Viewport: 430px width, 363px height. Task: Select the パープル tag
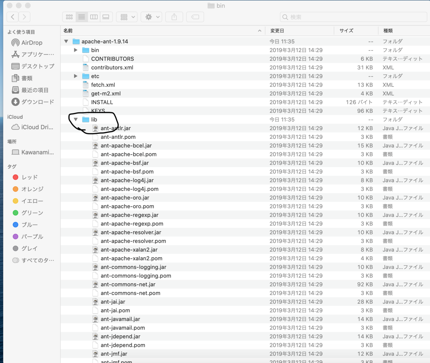tap(28, 236)
